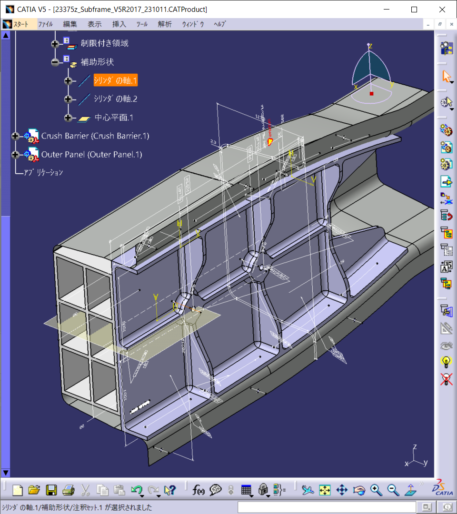The width and height of the screenshot is (457, 514).
Task: Open the Formula f(x) tool
Action: click(199, 490)
